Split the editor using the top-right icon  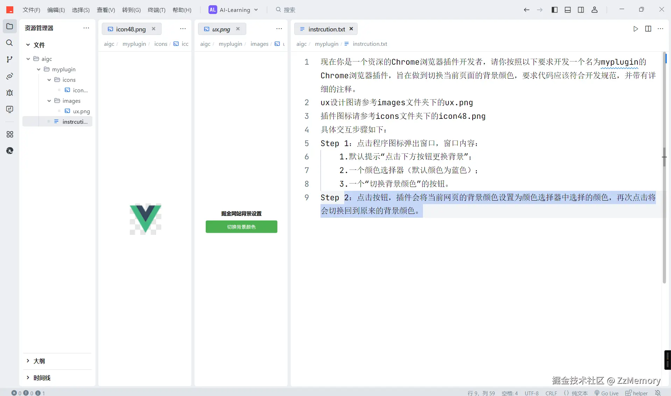coord(648,29)
